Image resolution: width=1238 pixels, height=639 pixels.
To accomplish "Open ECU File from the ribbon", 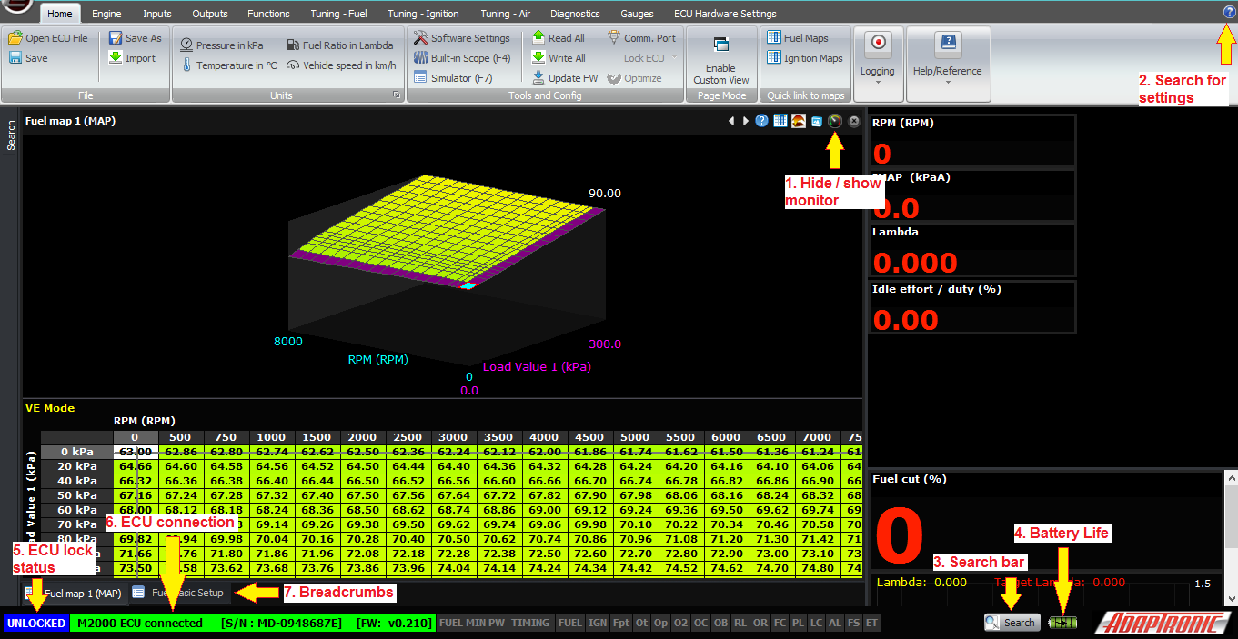I will click(48, 38).
